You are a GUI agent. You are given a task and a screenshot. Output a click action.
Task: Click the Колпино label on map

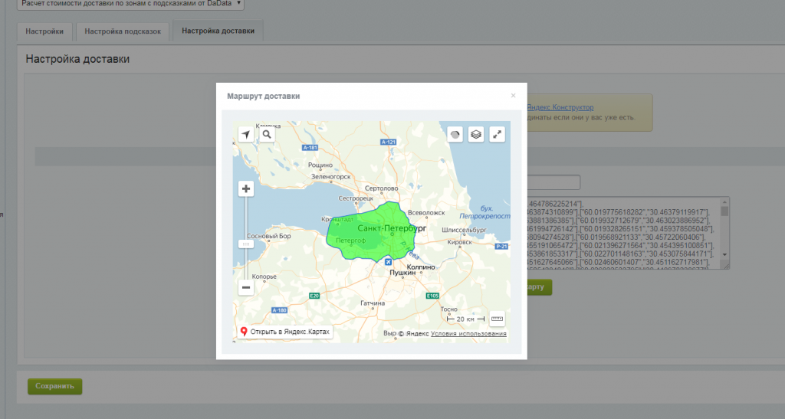coord(421,267)
